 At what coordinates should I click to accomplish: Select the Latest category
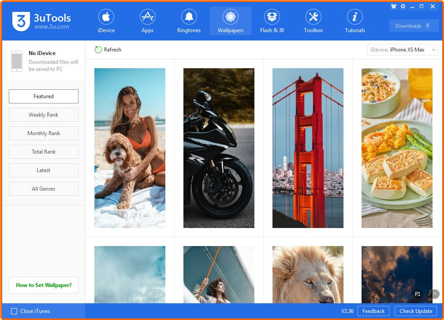pos(44,170)
